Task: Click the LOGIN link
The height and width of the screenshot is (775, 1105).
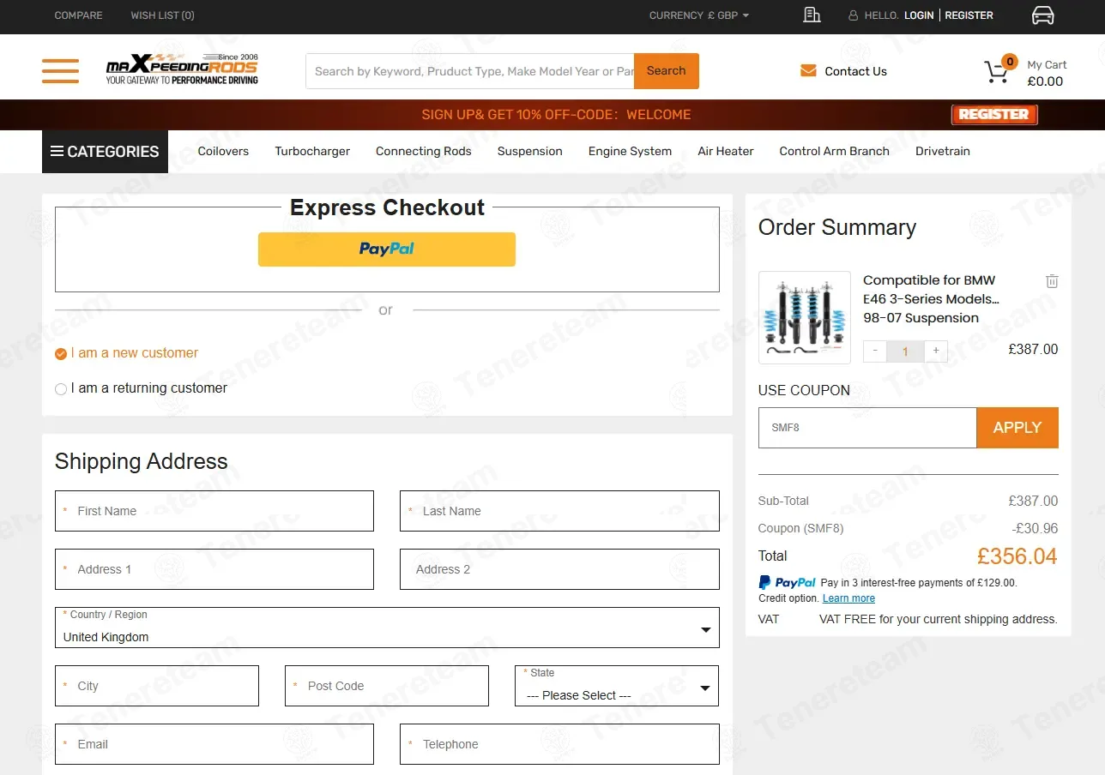Action: coord(919,15)
